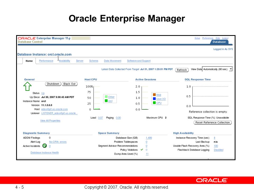The width and height of the screenshot is (254, 190).
Task: Click the Active Incidents count 0 link
Action: (50, 146)
